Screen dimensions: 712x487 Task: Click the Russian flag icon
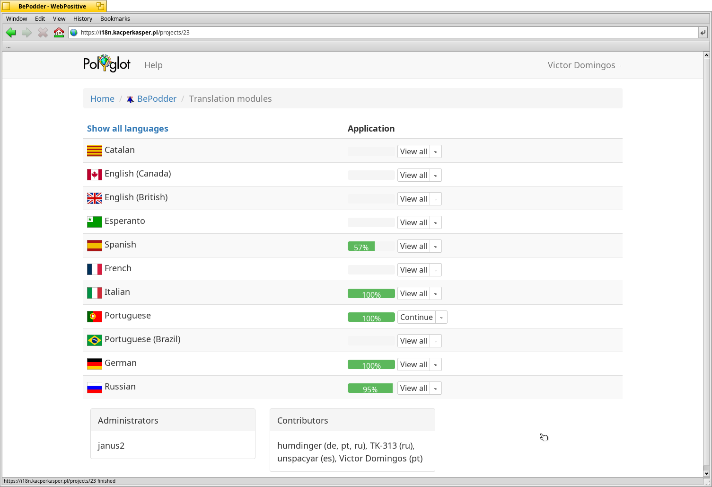pyautogui.click(x=95, y=388)
